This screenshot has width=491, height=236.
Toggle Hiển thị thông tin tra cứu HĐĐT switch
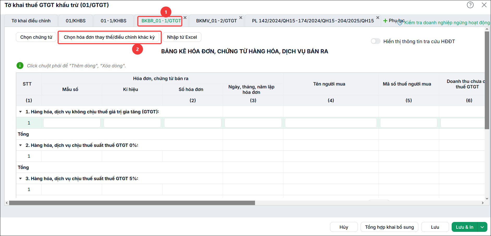(376, 41)
